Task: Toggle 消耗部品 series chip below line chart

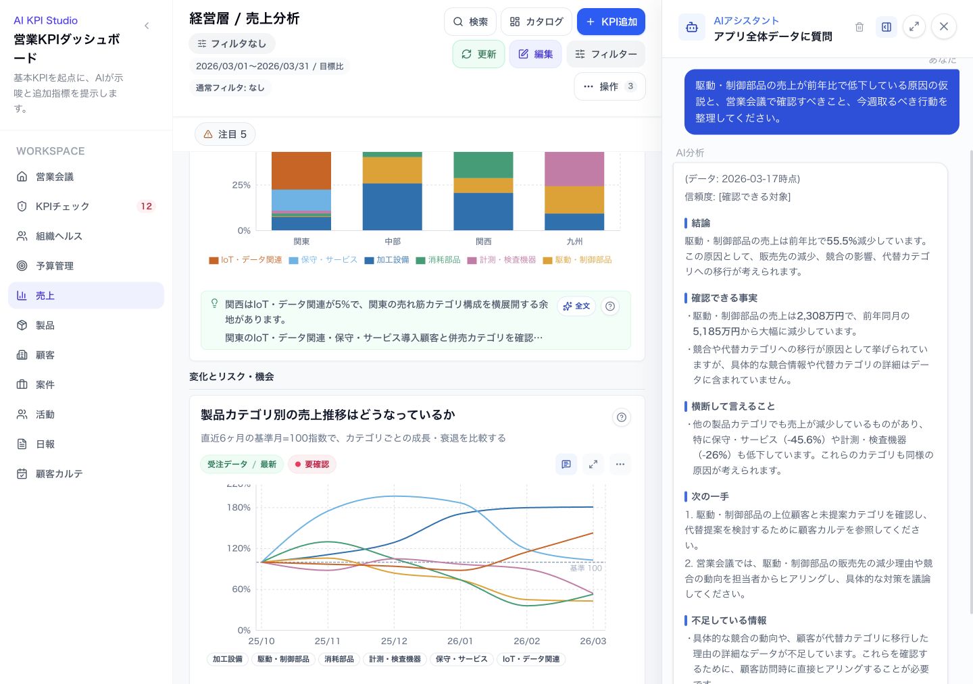Action: [339, 659]
